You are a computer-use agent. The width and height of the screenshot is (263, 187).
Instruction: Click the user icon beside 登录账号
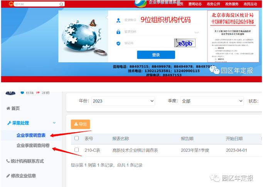tap(118, 20)
